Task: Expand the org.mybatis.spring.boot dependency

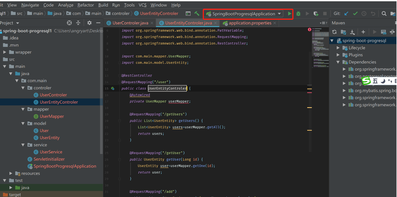Action: [x=344, y=91]
